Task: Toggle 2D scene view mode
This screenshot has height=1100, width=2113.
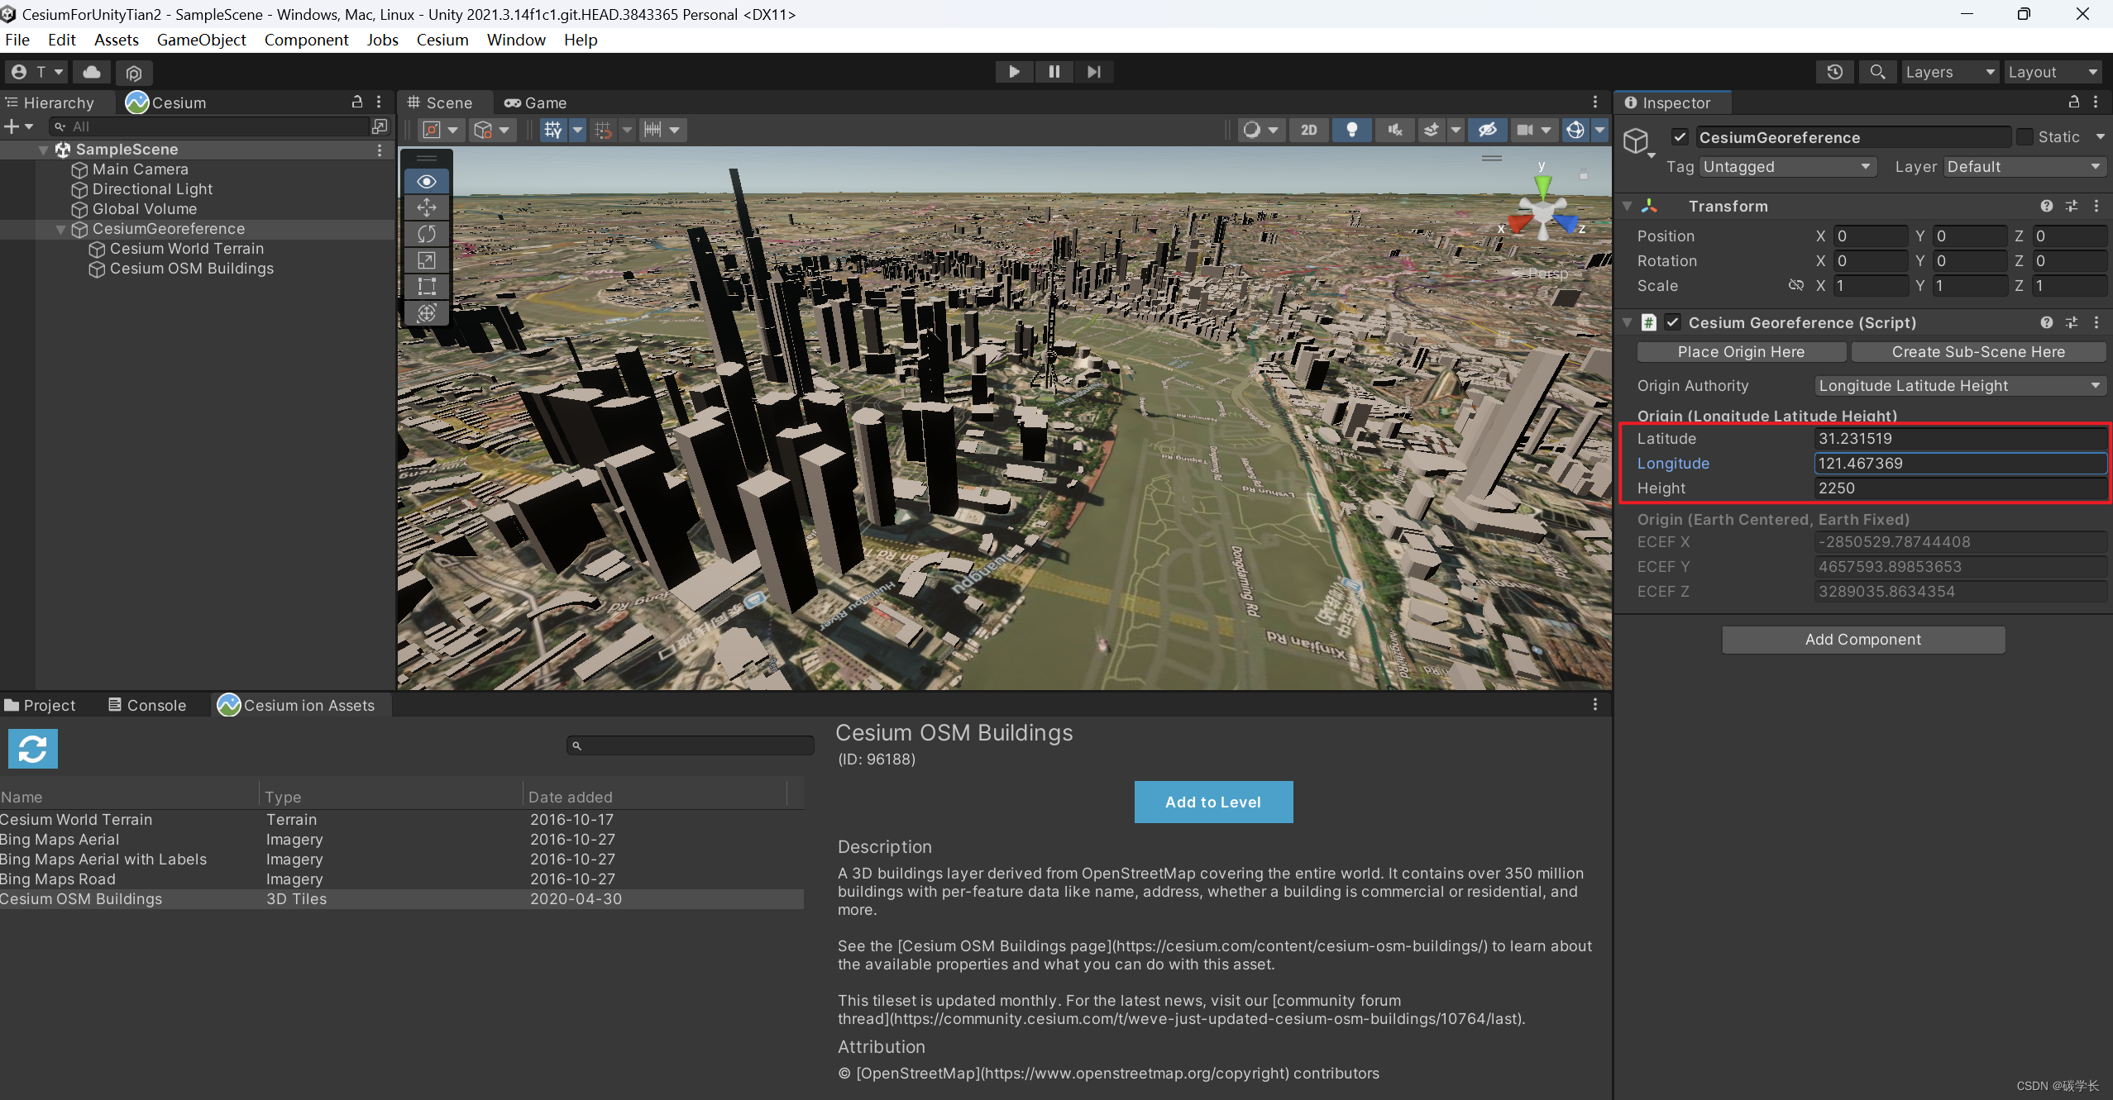Action: point(1308,130)
